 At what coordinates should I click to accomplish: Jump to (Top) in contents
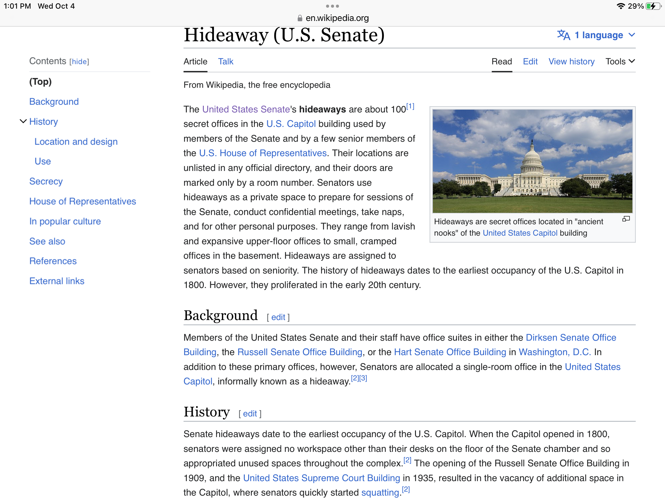click(x=40, y=82)
